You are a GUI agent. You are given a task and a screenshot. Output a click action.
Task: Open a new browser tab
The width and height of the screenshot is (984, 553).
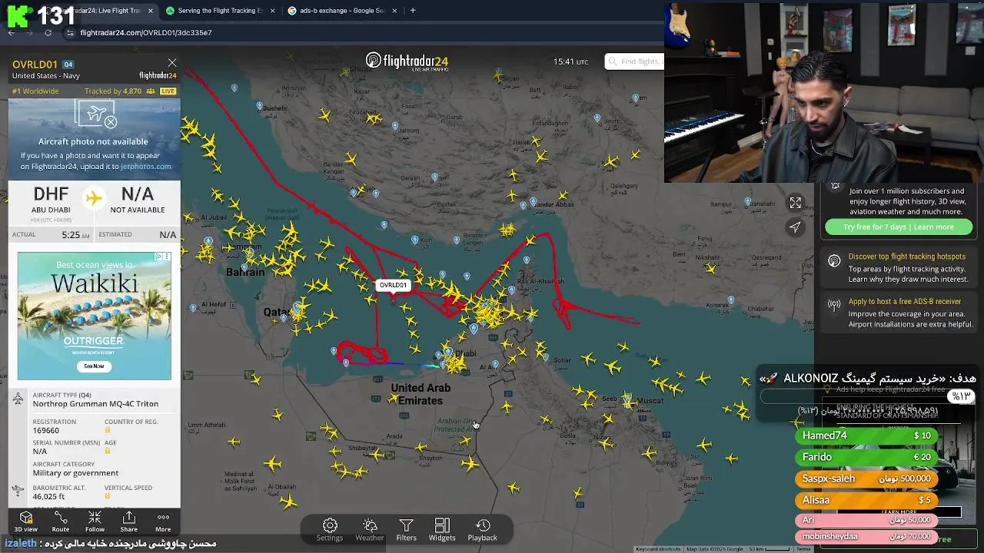(413, 11)
